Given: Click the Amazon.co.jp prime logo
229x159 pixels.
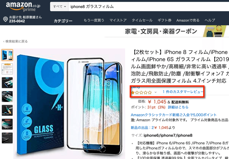Looking at the screenshot, I should point(23,6).
